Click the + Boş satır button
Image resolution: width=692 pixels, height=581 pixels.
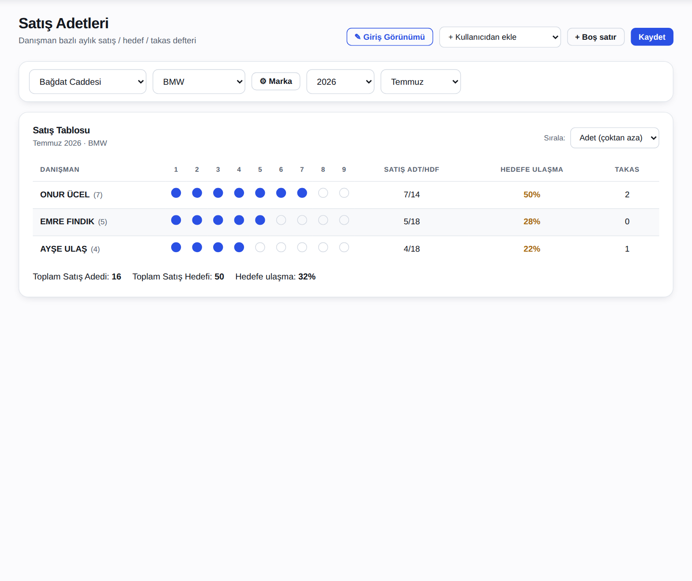click(x=596, y=37)
